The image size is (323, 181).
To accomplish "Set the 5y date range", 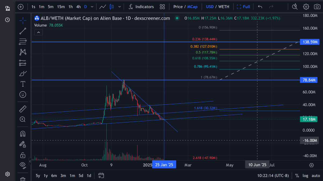I will click(x=38, y=176).
